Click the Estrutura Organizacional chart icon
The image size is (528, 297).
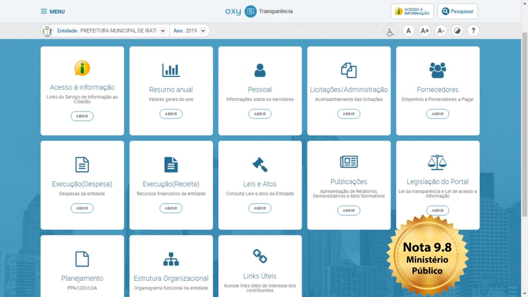pos(170,259)
